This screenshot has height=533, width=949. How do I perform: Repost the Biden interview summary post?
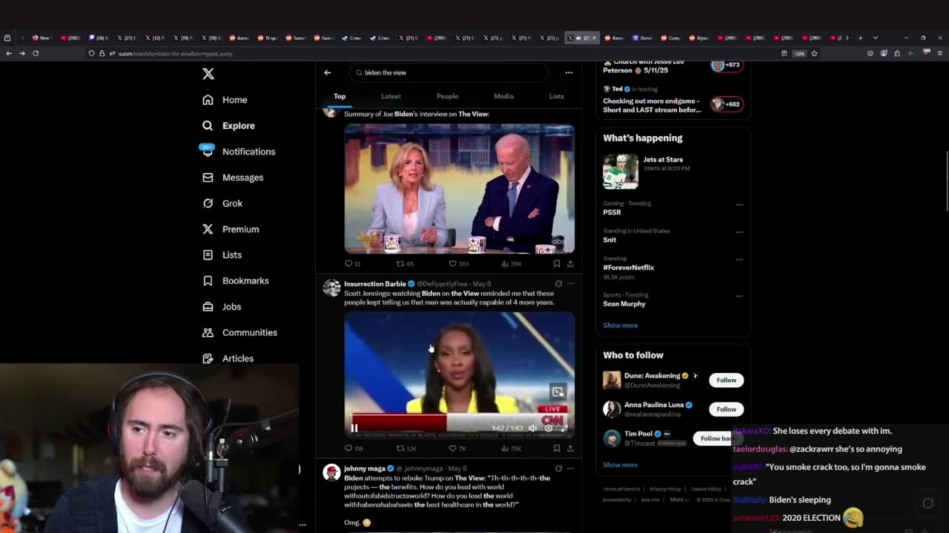(x=405, y=264)
